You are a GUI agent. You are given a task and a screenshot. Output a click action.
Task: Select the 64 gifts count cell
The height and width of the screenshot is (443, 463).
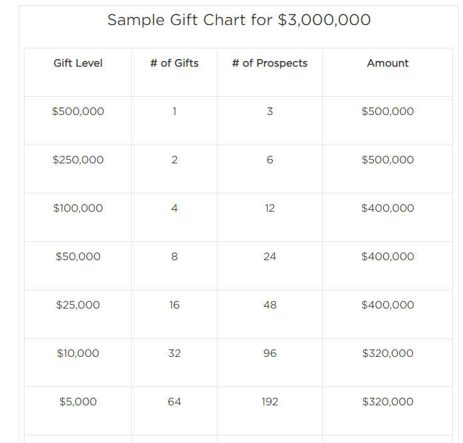174,402
